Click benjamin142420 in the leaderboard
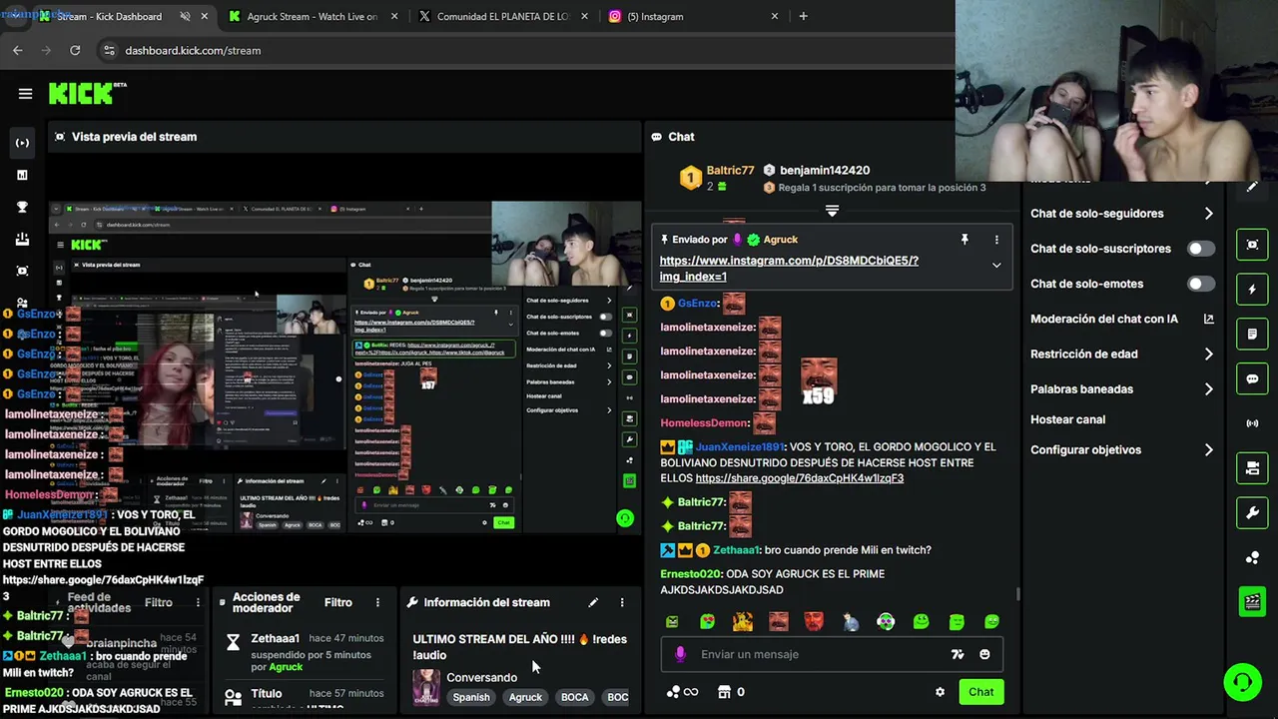 [x=825, y=171]
